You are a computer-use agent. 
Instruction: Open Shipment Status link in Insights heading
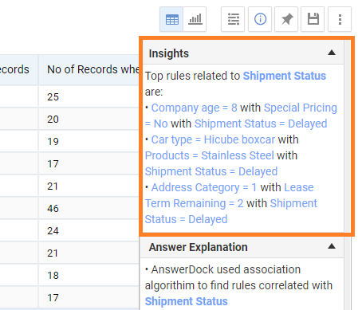click(x=285, y=76)
